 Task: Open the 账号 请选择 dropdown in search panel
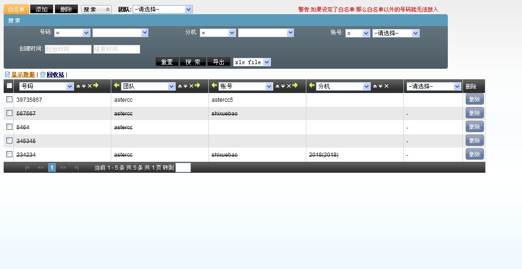[x=396, y=33]
